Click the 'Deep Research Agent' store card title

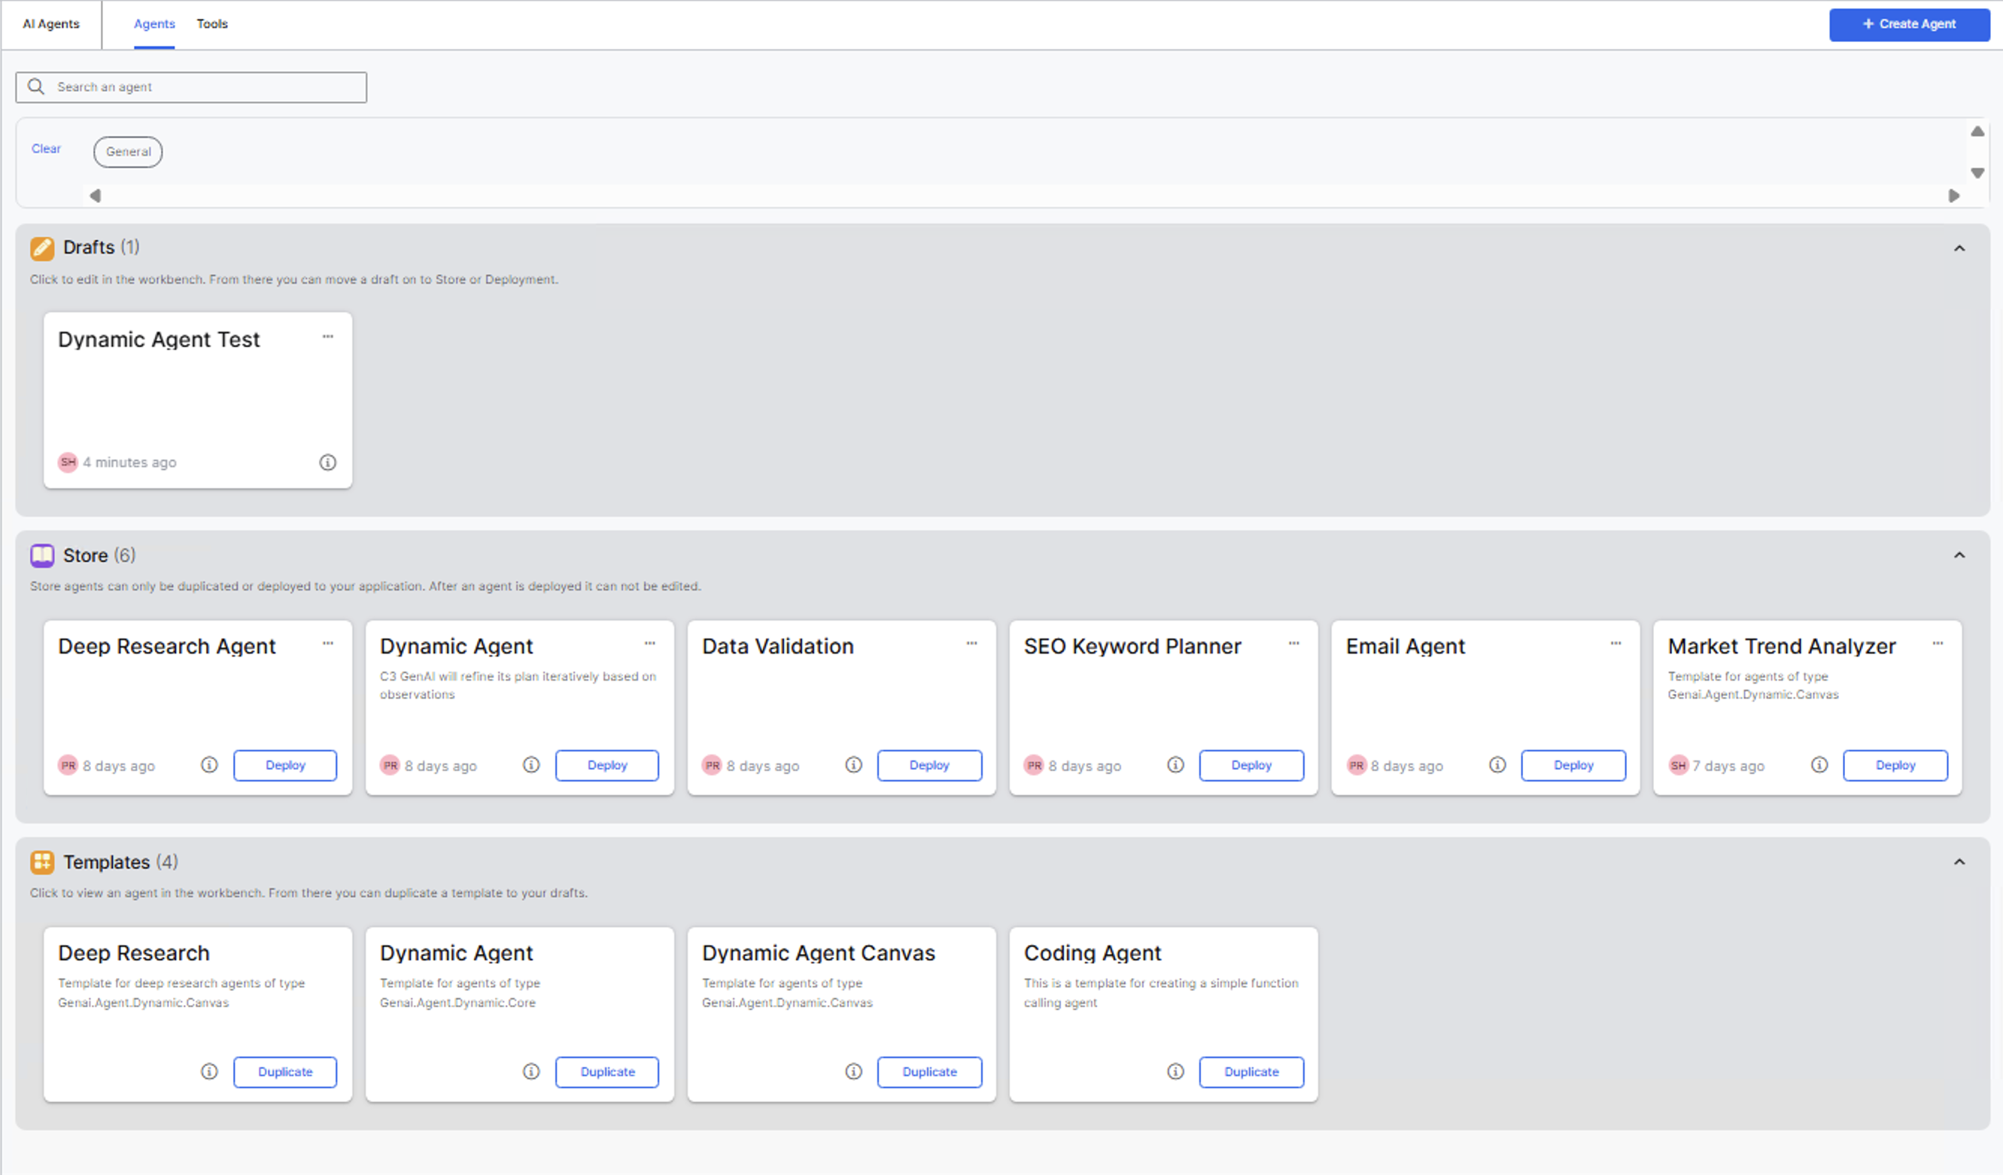point(166,647)
